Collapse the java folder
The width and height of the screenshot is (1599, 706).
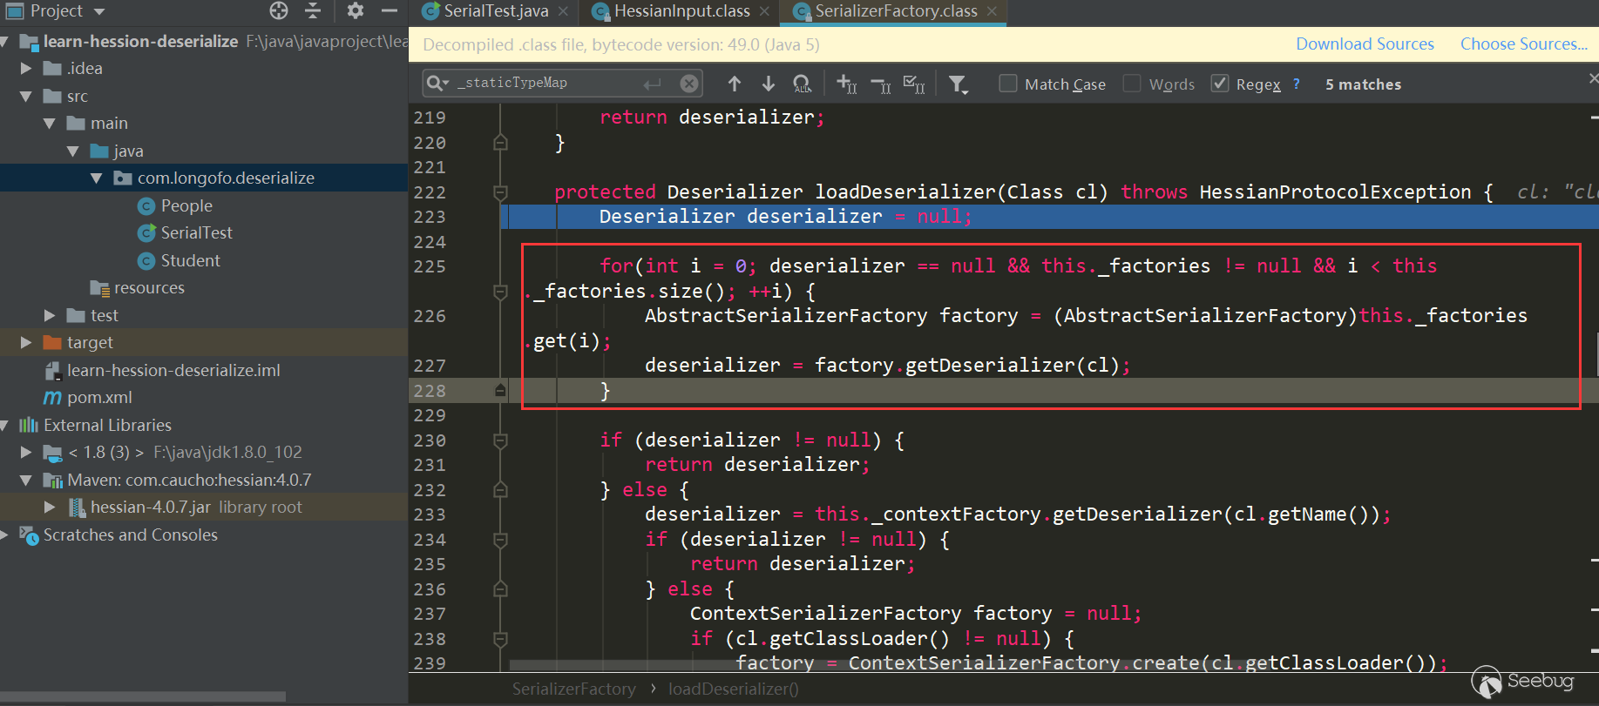coord(73,151)
